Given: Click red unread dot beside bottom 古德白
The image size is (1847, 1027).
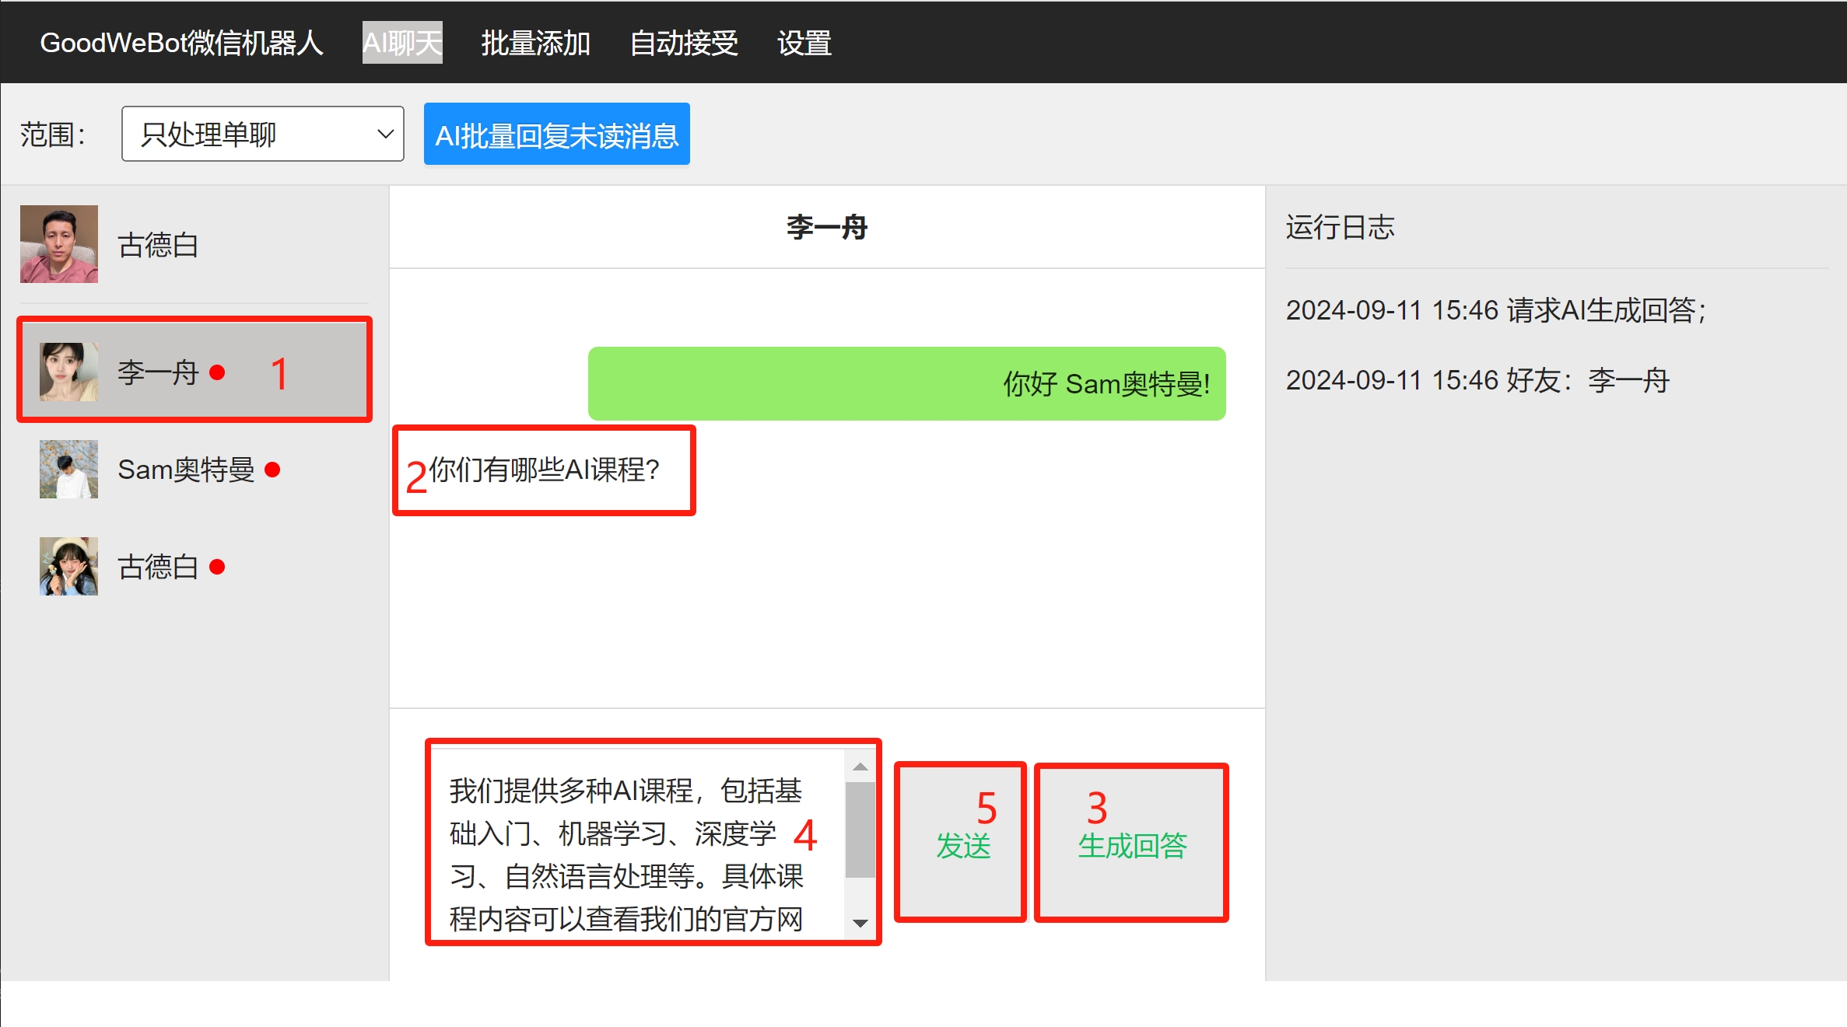Looking at the screenshot, I should (x=218, y=567).
